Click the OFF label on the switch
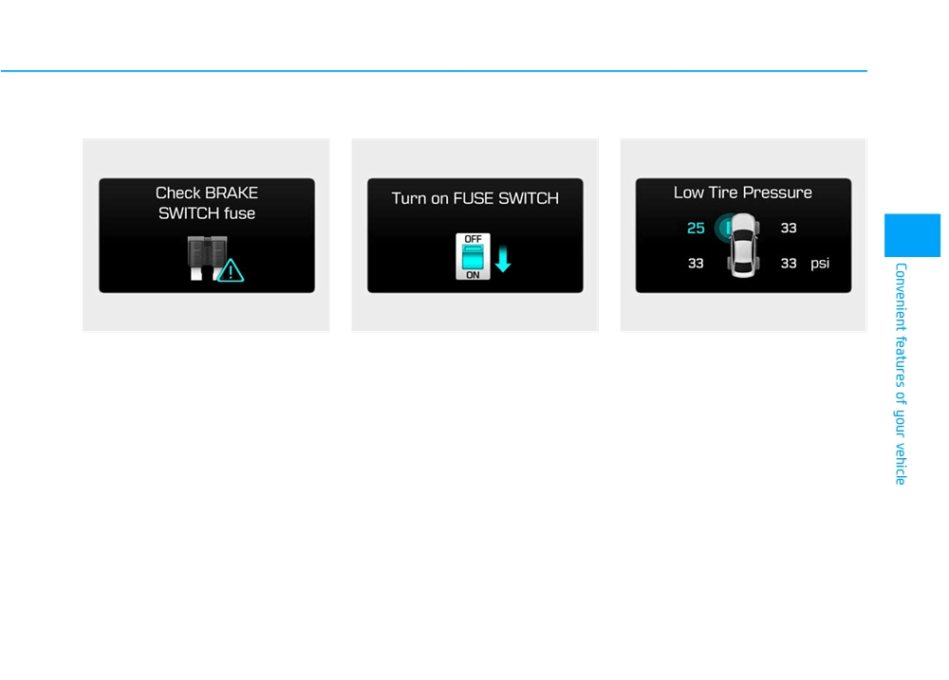Viewport: 949px width, 680px height. pyautogui.click(x=473, y=239)
